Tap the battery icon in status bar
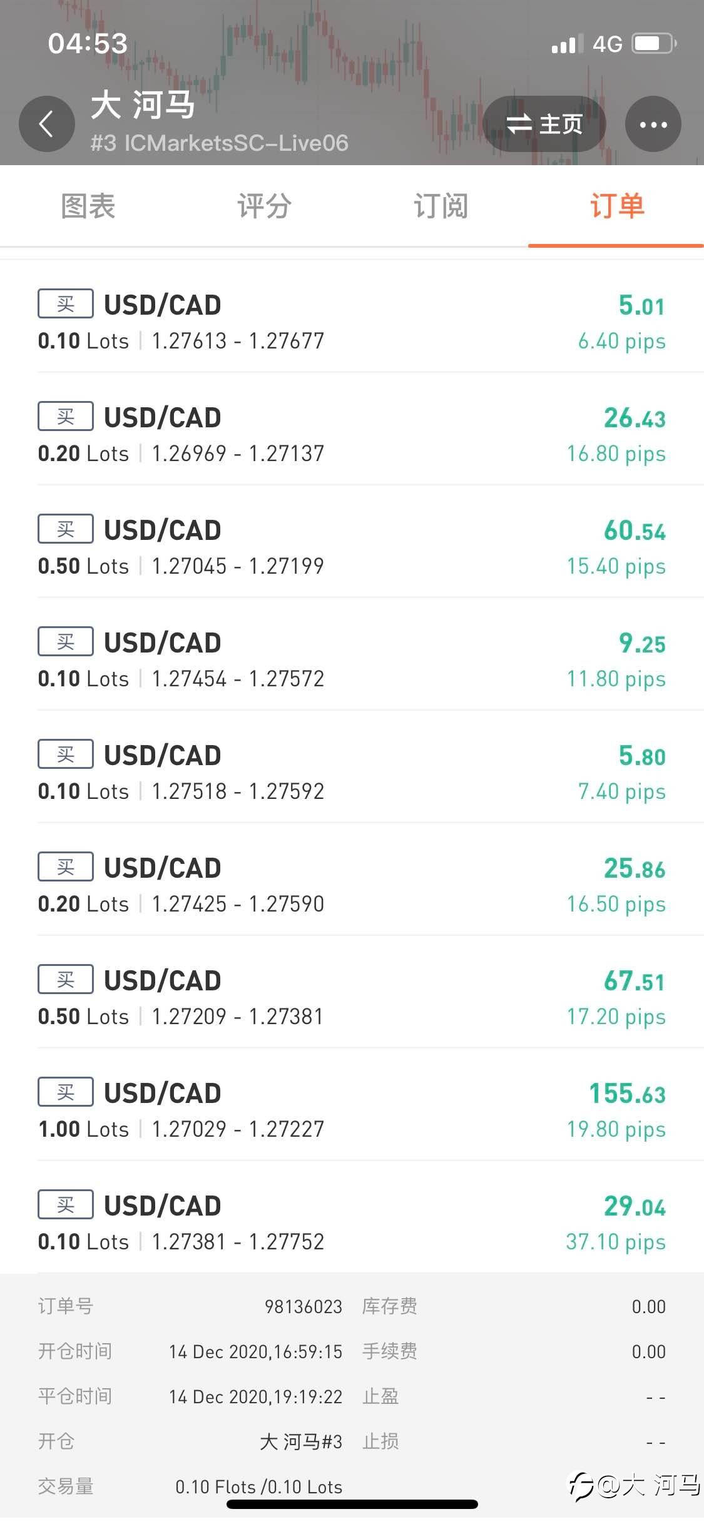The image size is (704, 1524). tap(655, 44)
